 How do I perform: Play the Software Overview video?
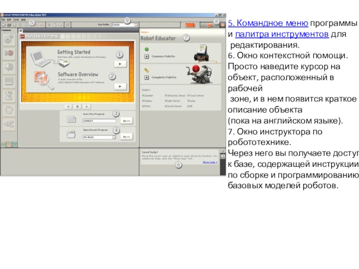[x=120, y=87]
